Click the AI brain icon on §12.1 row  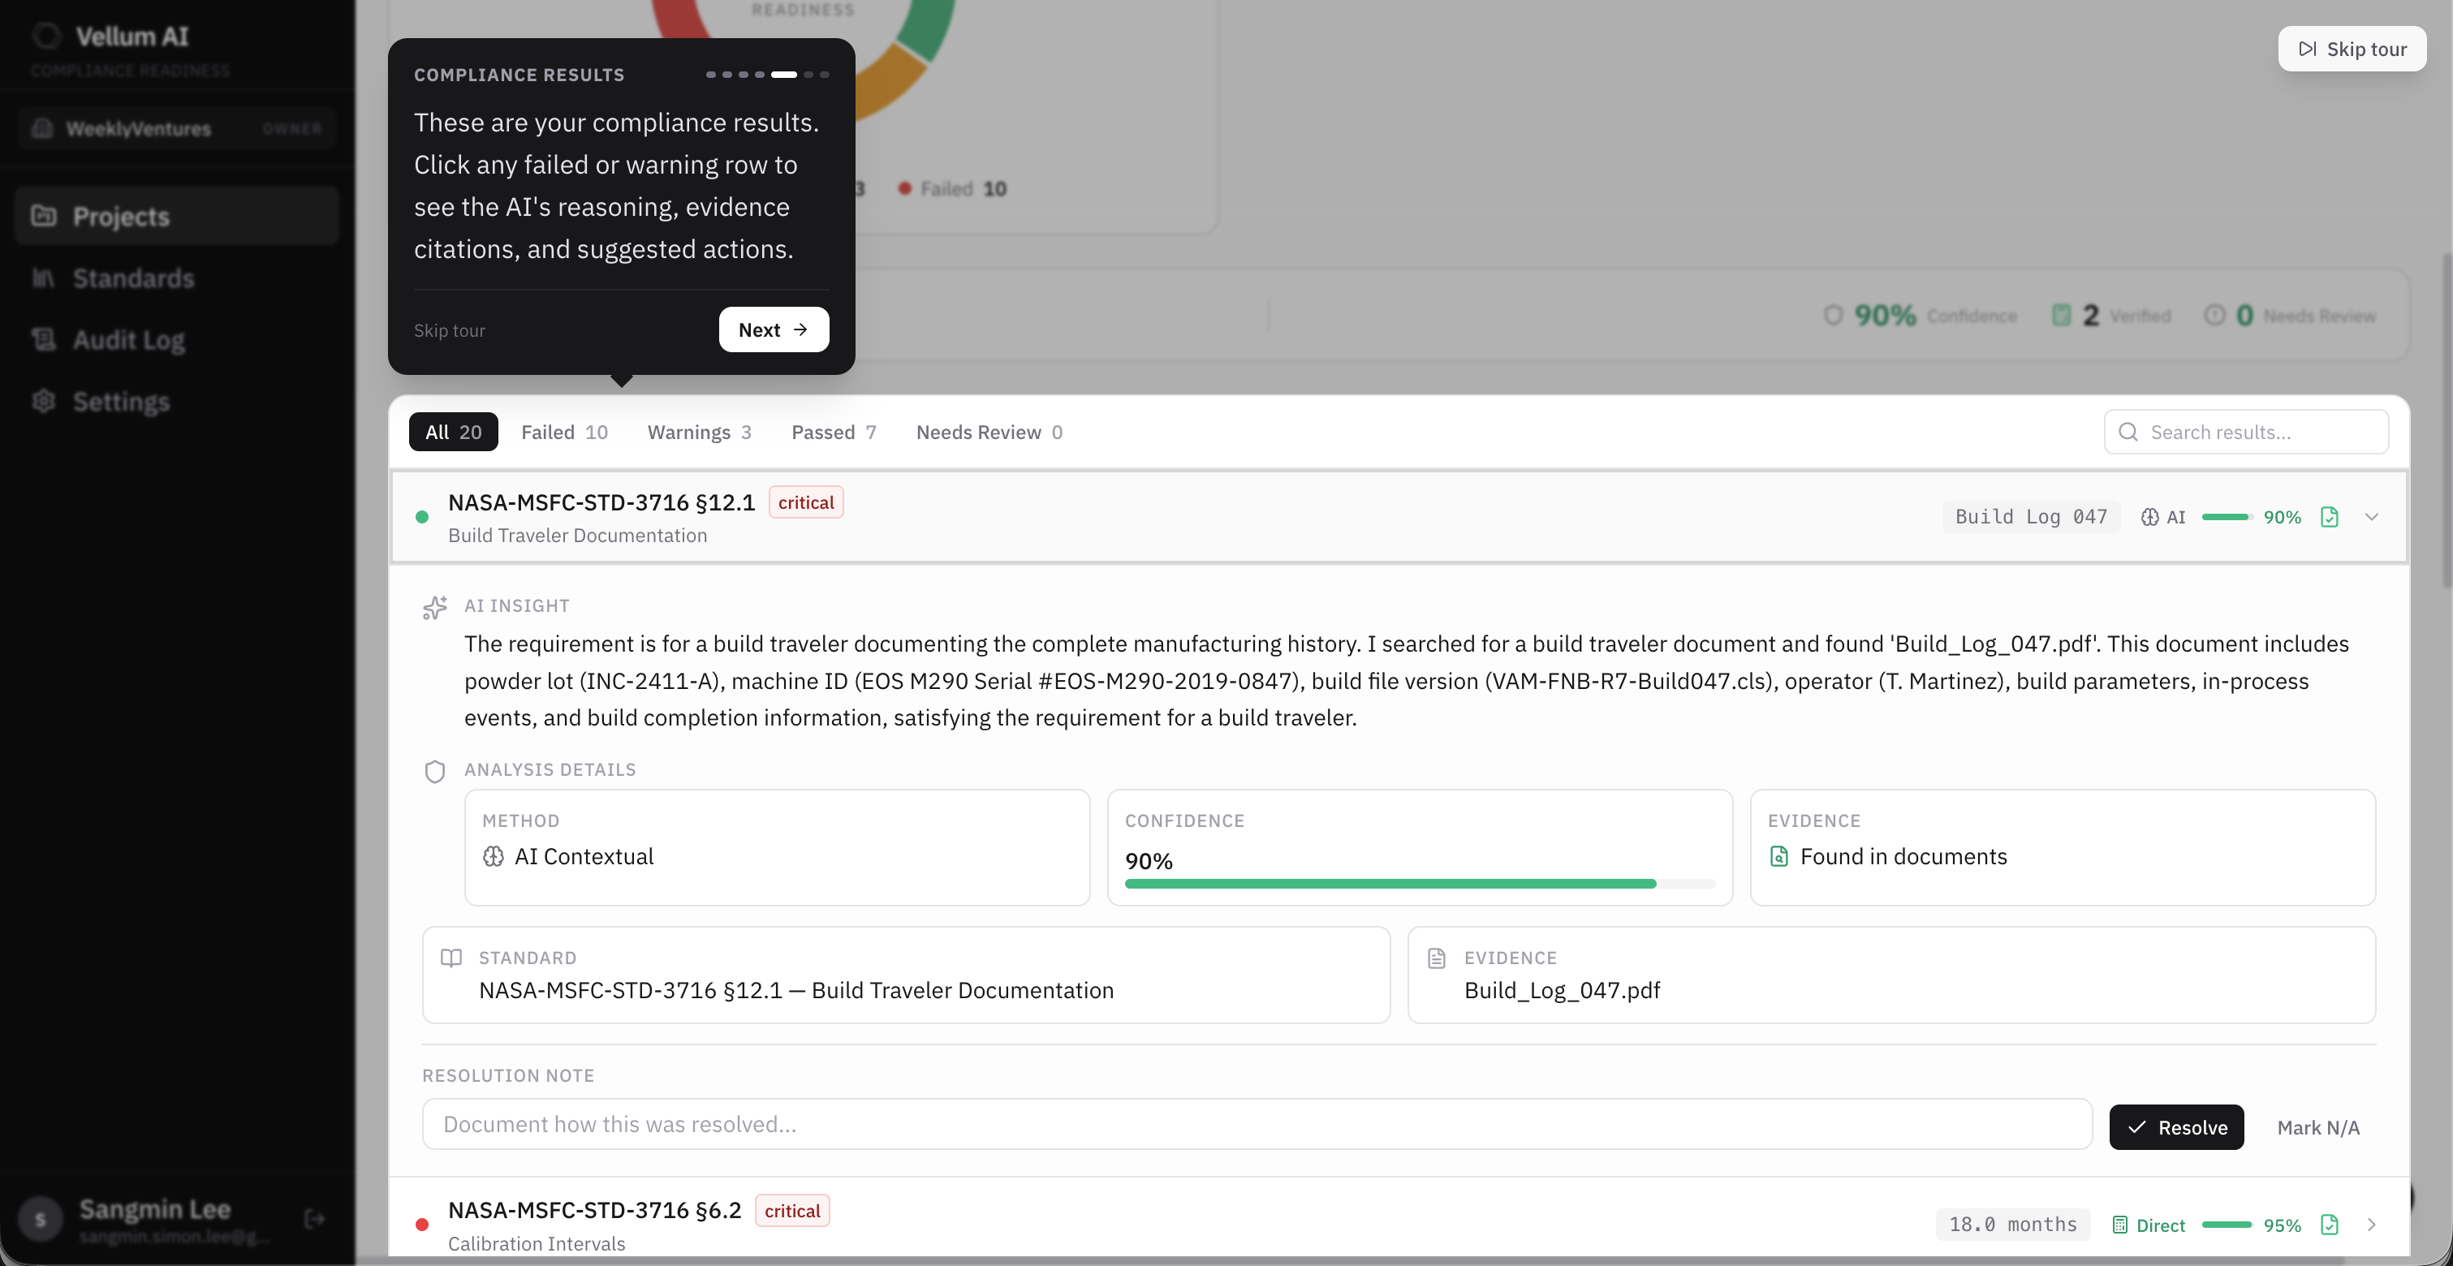2149,517
